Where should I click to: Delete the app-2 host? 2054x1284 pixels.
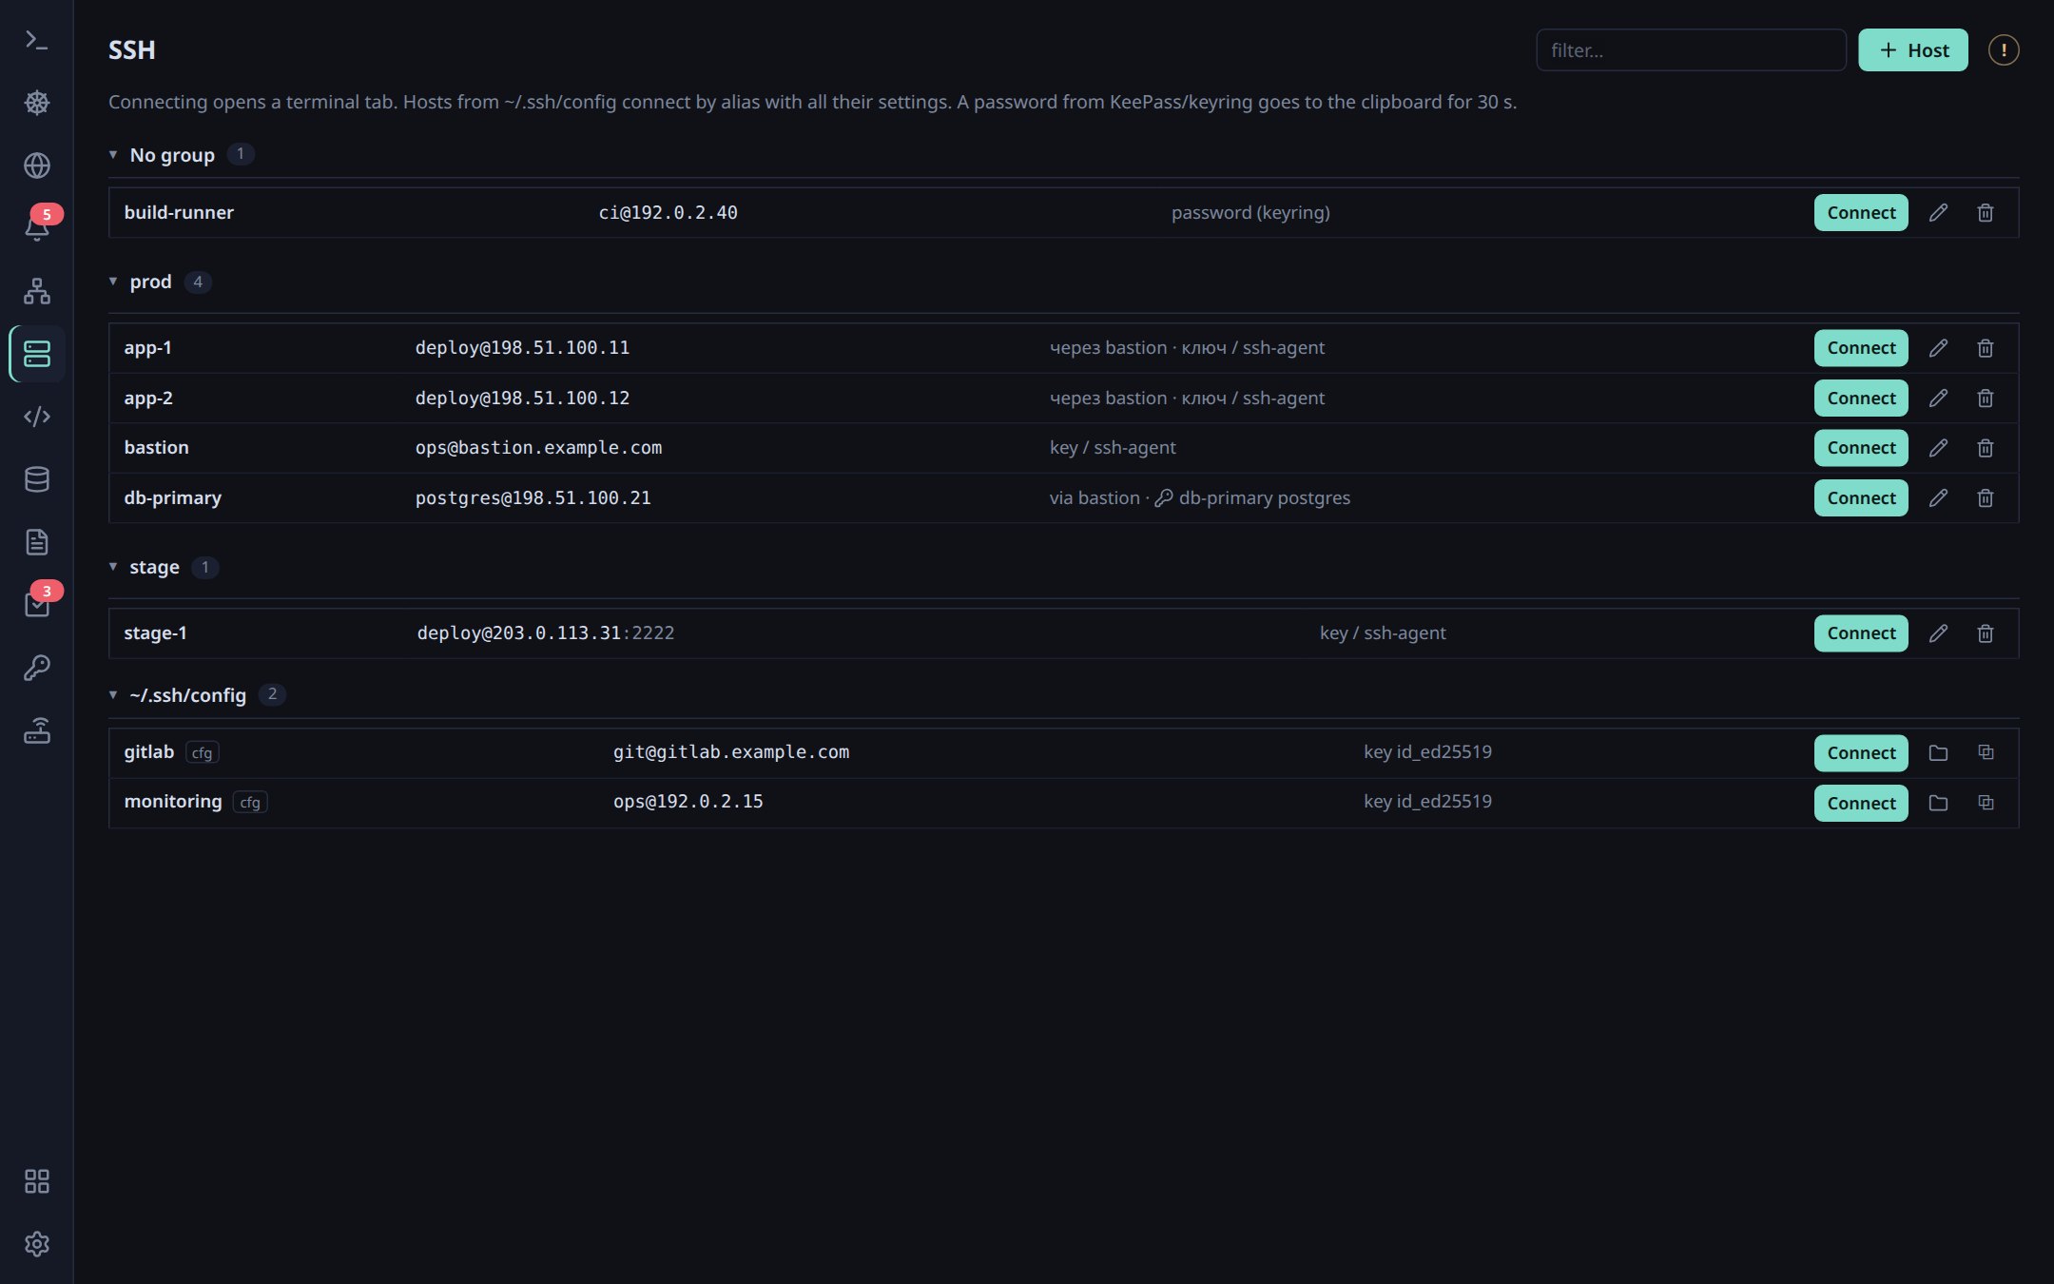[x=1986, y=399]
